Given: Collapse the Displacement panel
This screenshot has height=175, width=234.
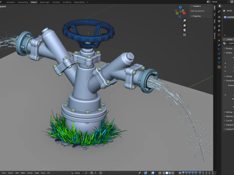Looking at the screenshot, I should [x=229, y=81].
